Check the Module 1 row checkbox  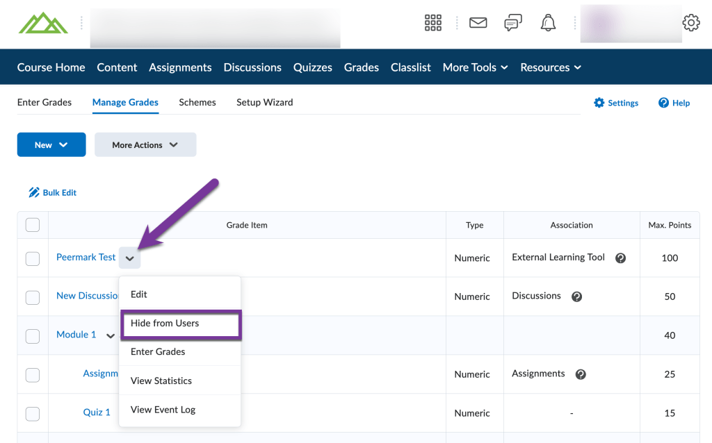pos(33,336)
